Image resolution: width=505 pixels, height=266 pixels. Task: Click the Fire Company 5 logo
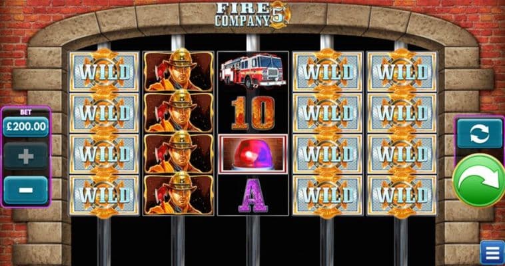(252, 15)
